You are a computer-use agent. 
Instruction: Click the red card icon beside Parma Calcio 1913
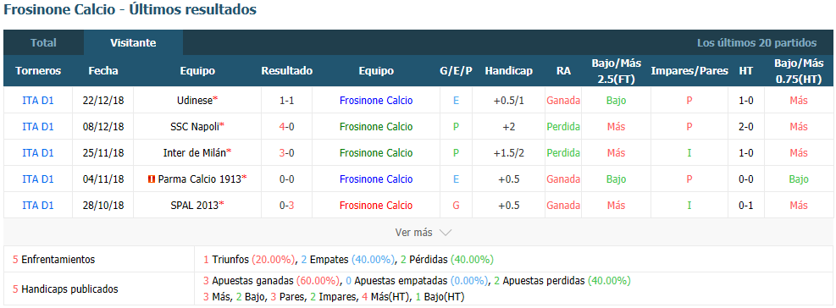tap(152, 179)
